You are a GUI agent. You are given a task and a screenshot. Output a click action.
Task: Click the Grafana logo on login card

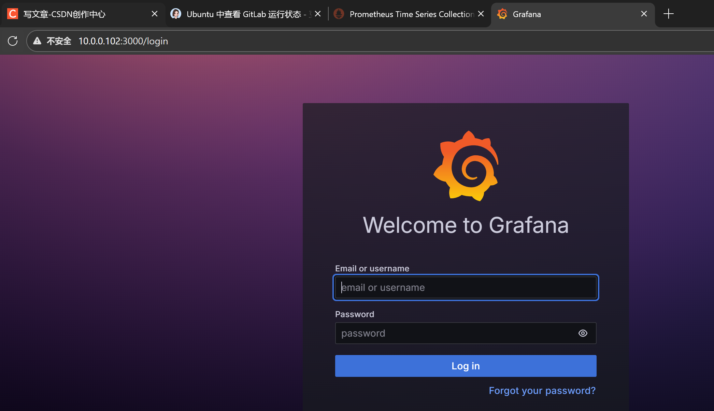(466, 166)
